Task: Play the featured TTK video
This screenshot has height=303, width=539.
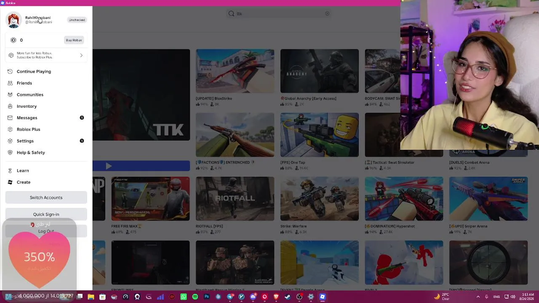Action: (x=109, y=166)
